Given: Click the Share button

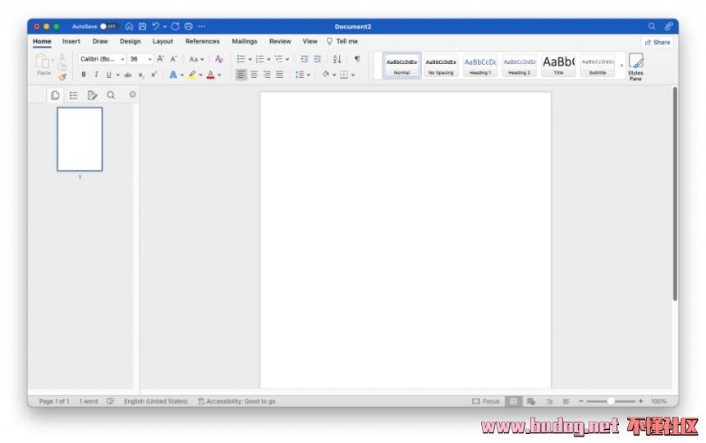Looking at the screenshot, I should pos(657,42).
